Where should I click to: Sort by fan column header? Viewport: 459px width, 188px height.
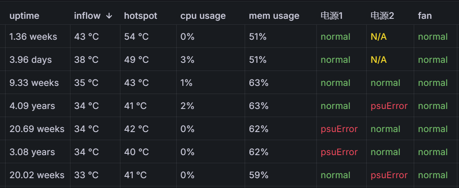425,16
